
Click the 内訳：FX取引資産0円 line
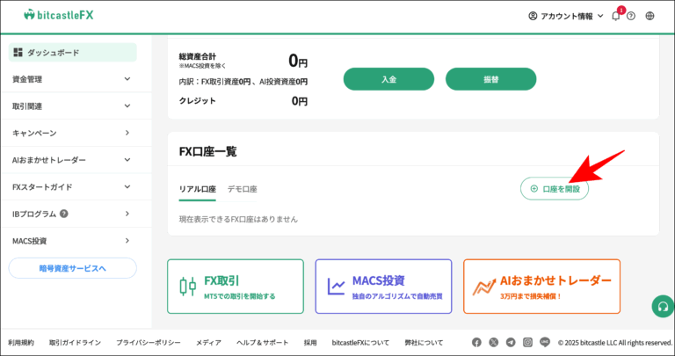243,82
